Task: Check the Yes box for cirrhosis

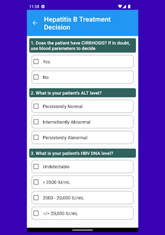Action: (x=36, y=62)
